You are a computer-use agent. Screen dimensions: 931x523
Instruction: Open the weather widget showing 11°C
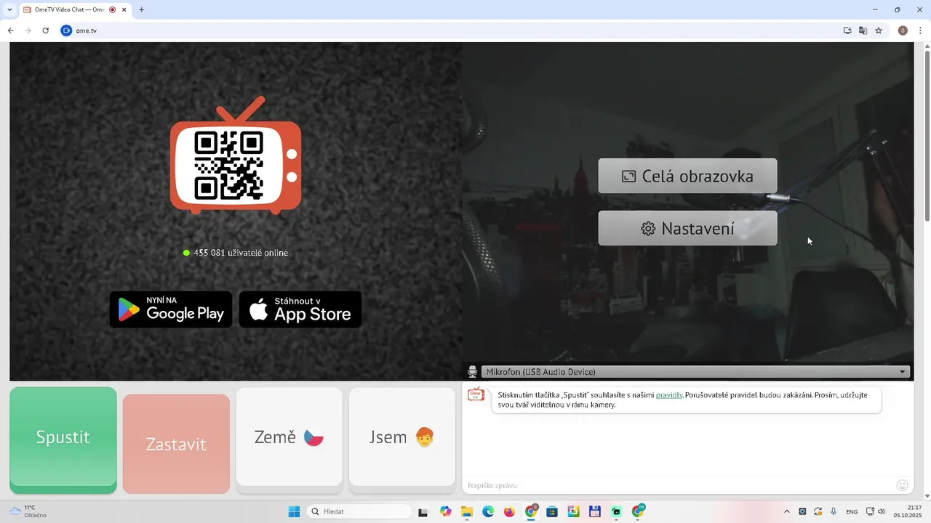pos(28,511)
